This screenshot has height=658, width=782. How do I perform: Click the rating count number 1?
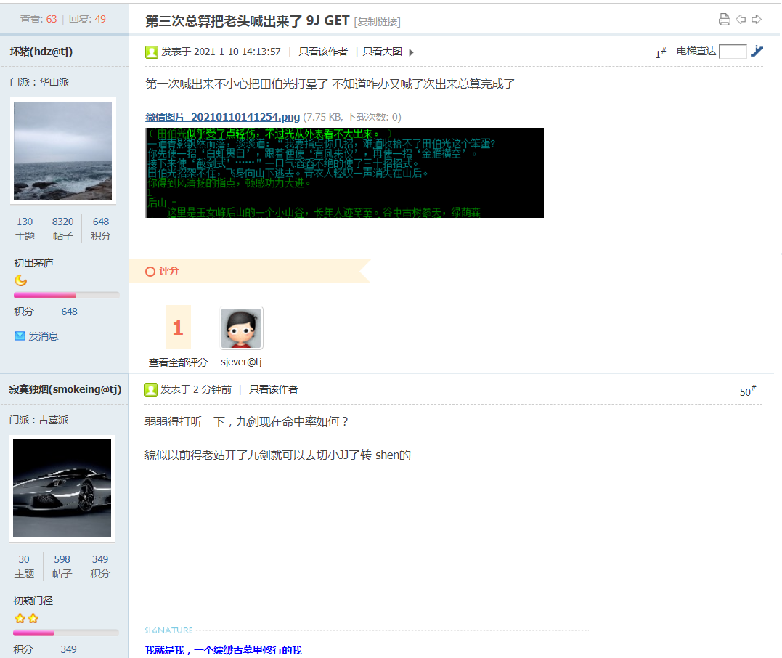[178, 328]
